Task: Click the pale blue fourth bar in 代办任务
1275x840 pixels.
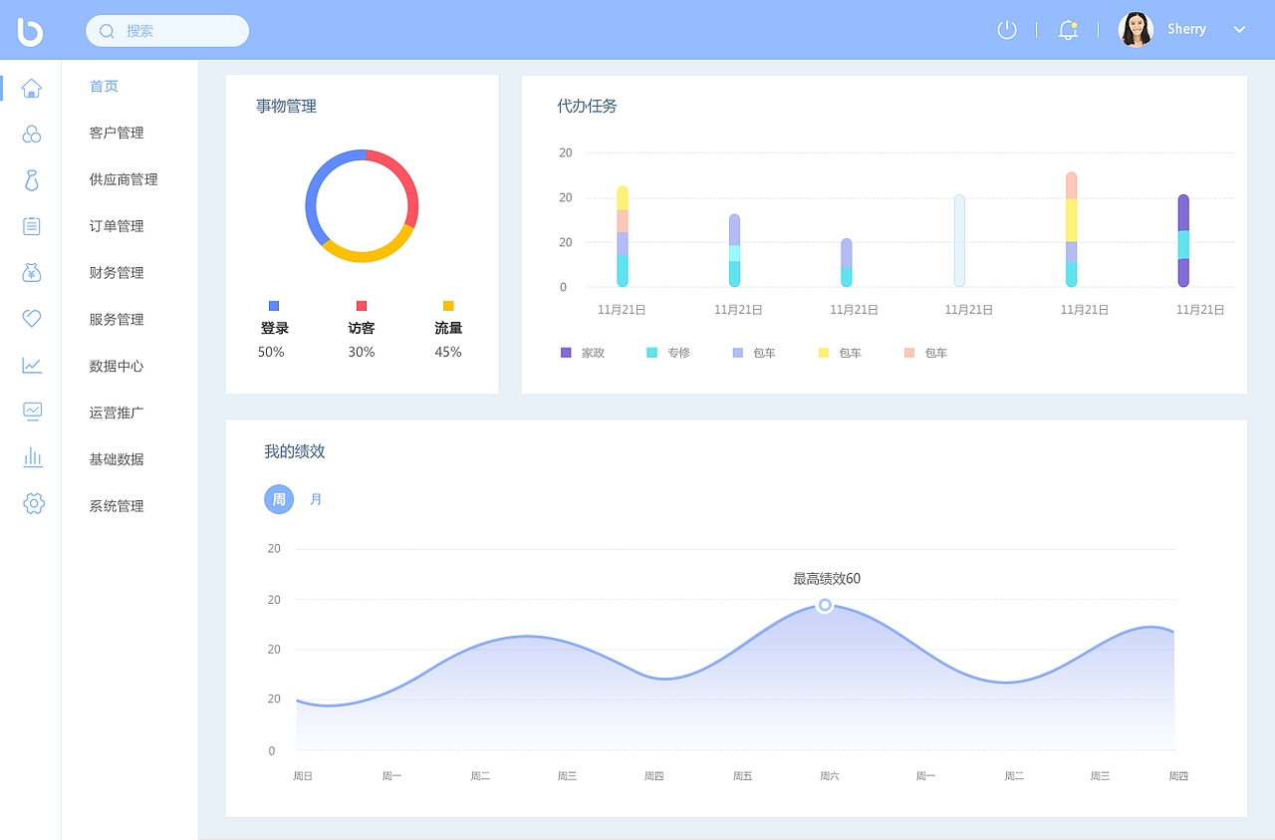Action: click(959, 240)
